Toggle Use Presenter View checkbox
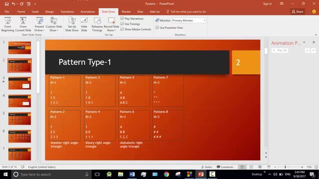Viewport: 319px width, 179px height. tap(157, 27)
